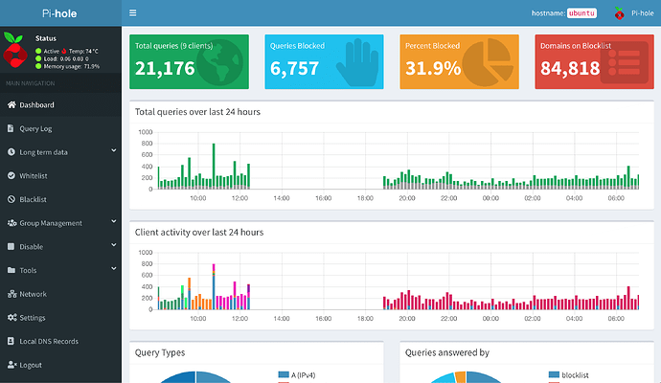Open the Total queries green stats box
The width and height of the screenshot is (661, 383).
(x=189, y=61)
